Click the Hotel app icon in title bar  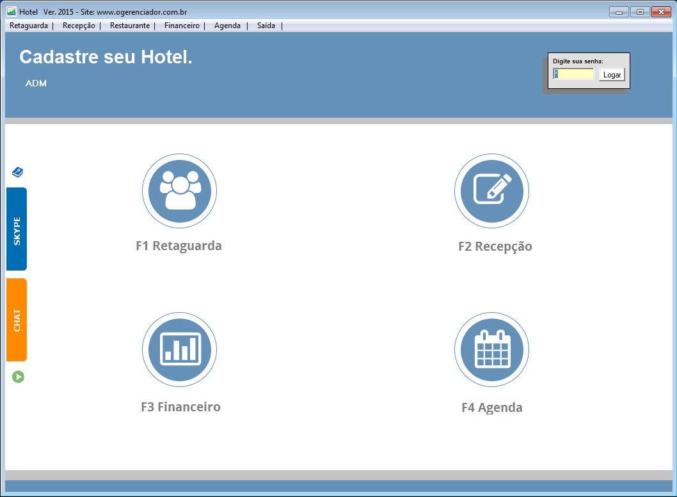(x=11, y=12)
